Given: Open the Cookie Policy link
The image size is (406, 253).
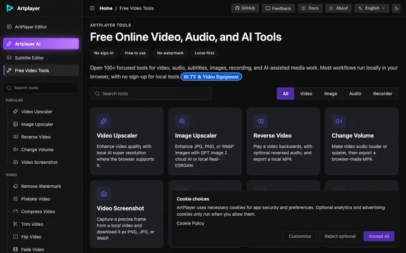Looking at the screenshot, I should pos(190,223).
